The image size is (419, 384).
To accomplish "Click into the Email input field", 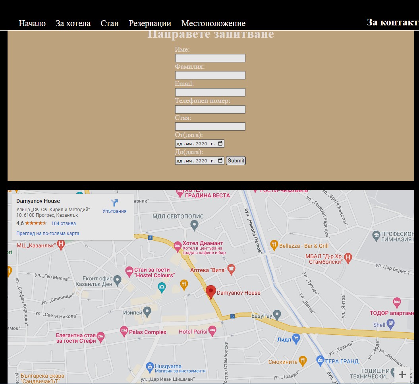I will 210,92.
